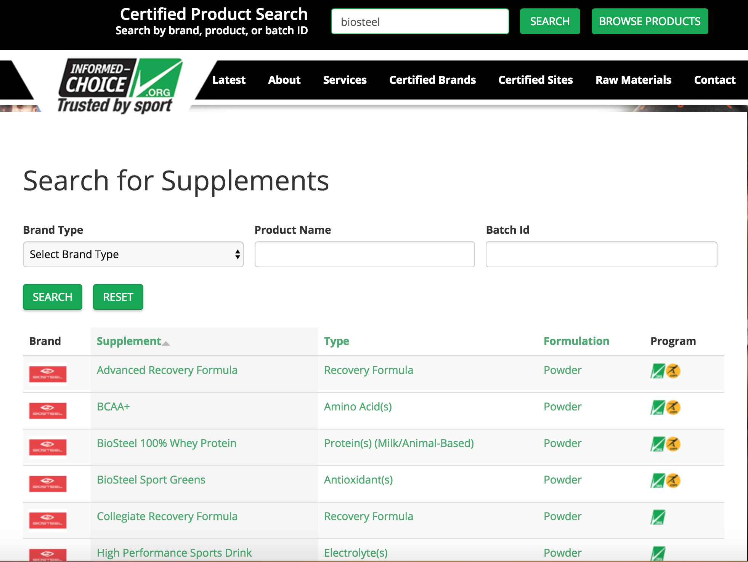Image resolution: width=748 pixels, height=562 pixels.
Task: Open BioSteel brand logo in Sport Greens row
Action: [48, 484]
